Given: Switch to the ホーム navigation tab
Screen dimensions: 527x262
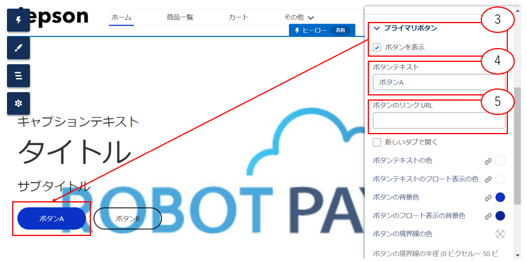Looking at the screenshot, I should [121, 18].
